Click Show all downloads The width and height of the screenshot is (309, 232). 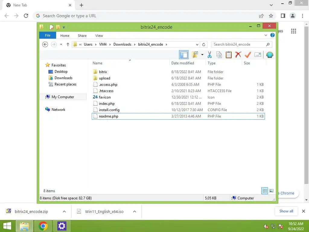point(286,211)
